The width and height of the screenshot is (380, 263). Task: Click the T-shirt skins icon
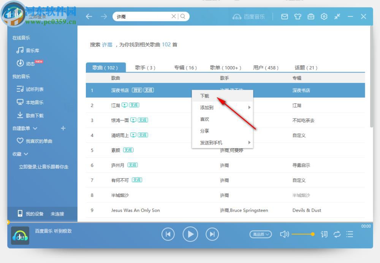click(298, 16)
